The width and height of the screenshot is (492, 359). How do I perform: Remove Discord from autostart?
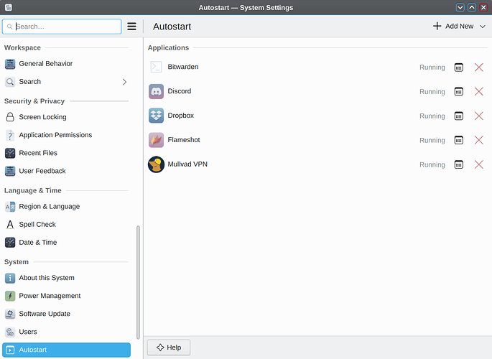click(x=478, y=92)
